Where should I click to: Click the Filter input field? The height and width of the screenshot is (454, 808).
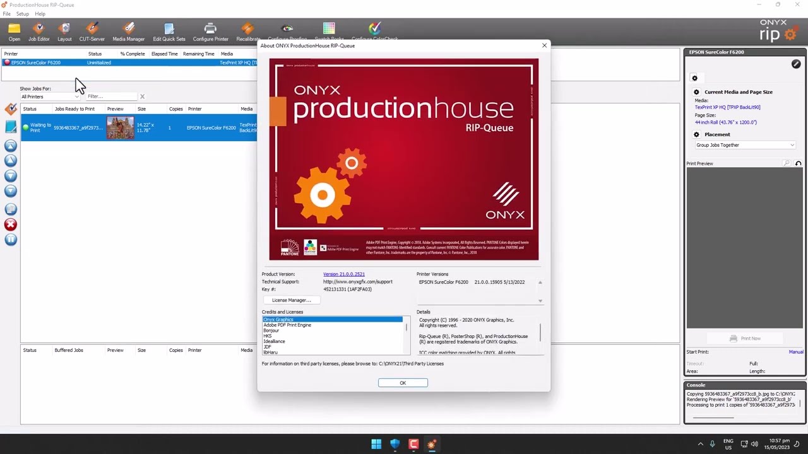[111, 96]
